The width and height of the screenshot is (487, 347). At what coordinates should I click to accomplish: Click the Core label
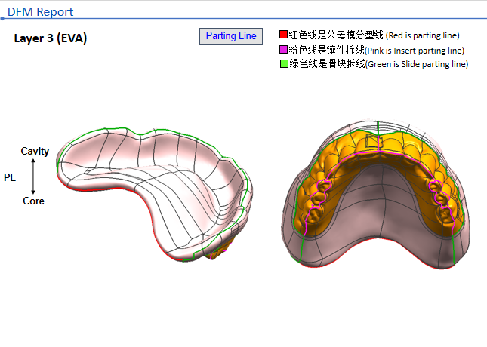33,201
